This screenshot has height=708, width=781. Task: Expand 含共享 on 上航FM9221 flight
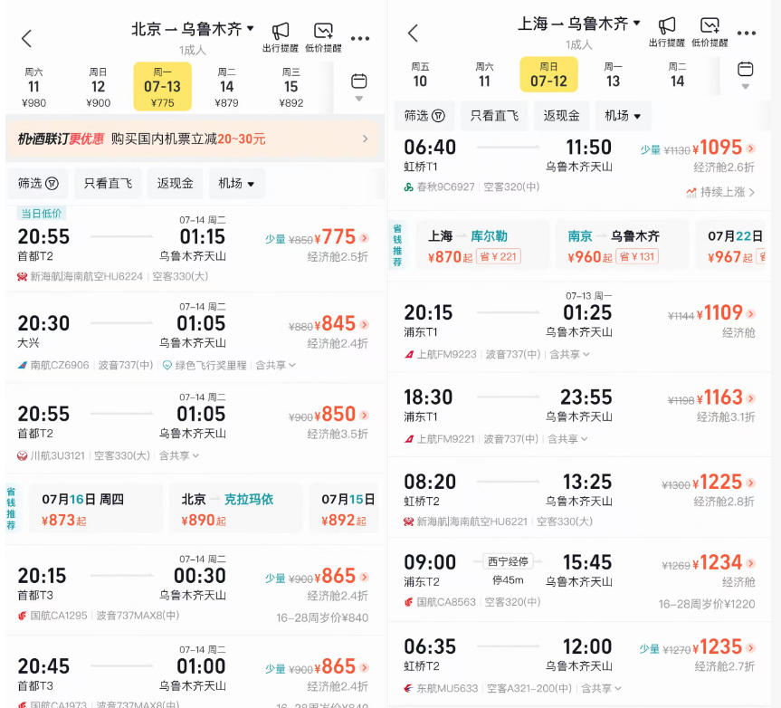(x=567, y=439)
